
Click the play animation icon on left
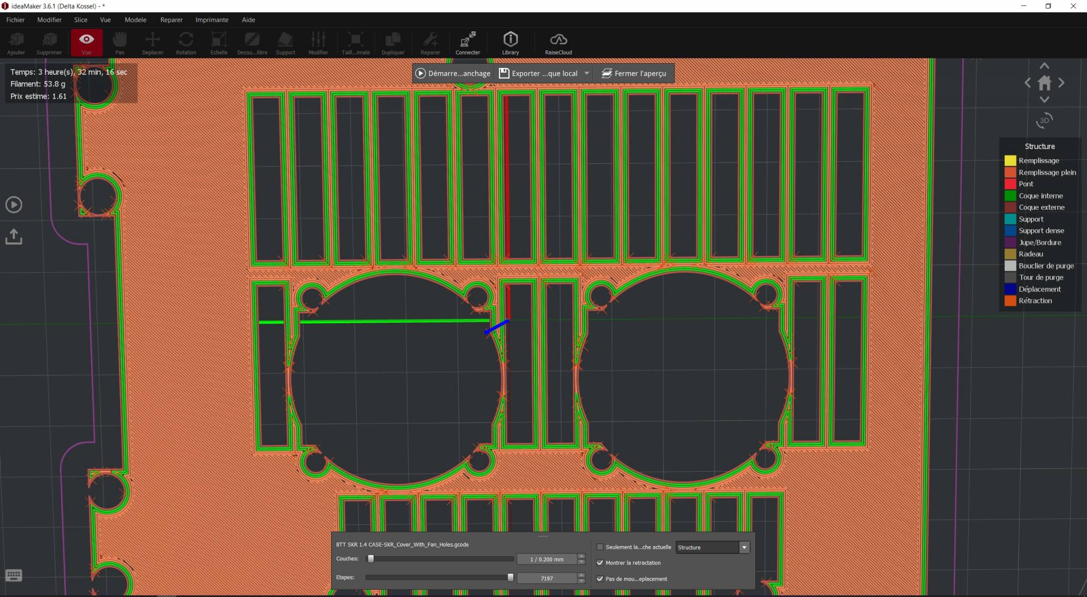coord(14,205)
